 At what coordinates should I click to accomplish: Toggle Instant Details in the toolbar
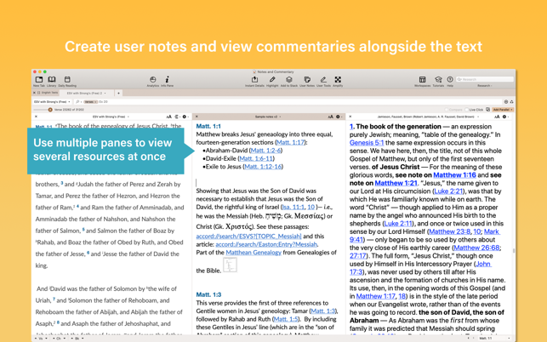pos(254,80)
